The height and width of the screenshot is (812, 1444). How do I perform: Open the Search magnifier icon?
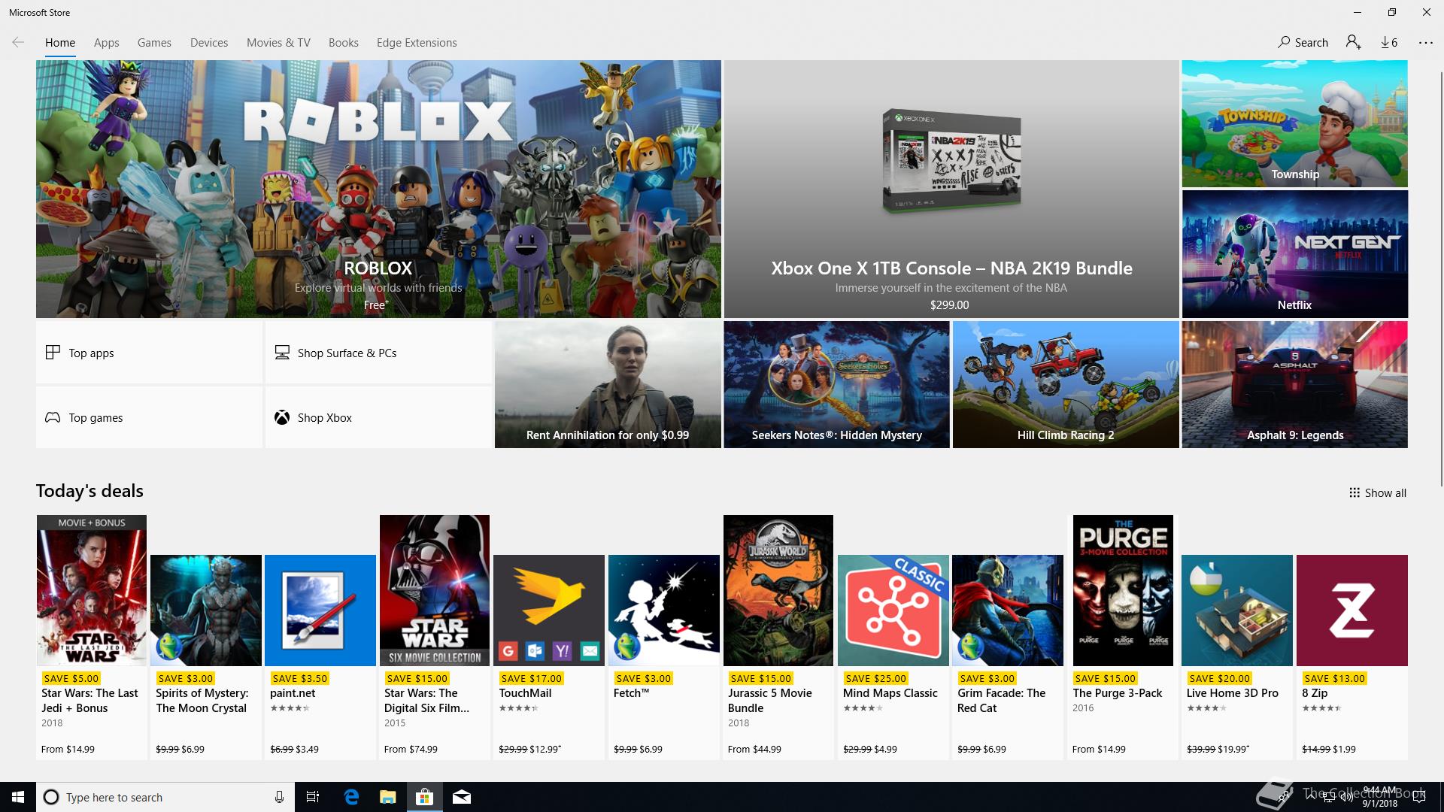(x=1284, y=43)
